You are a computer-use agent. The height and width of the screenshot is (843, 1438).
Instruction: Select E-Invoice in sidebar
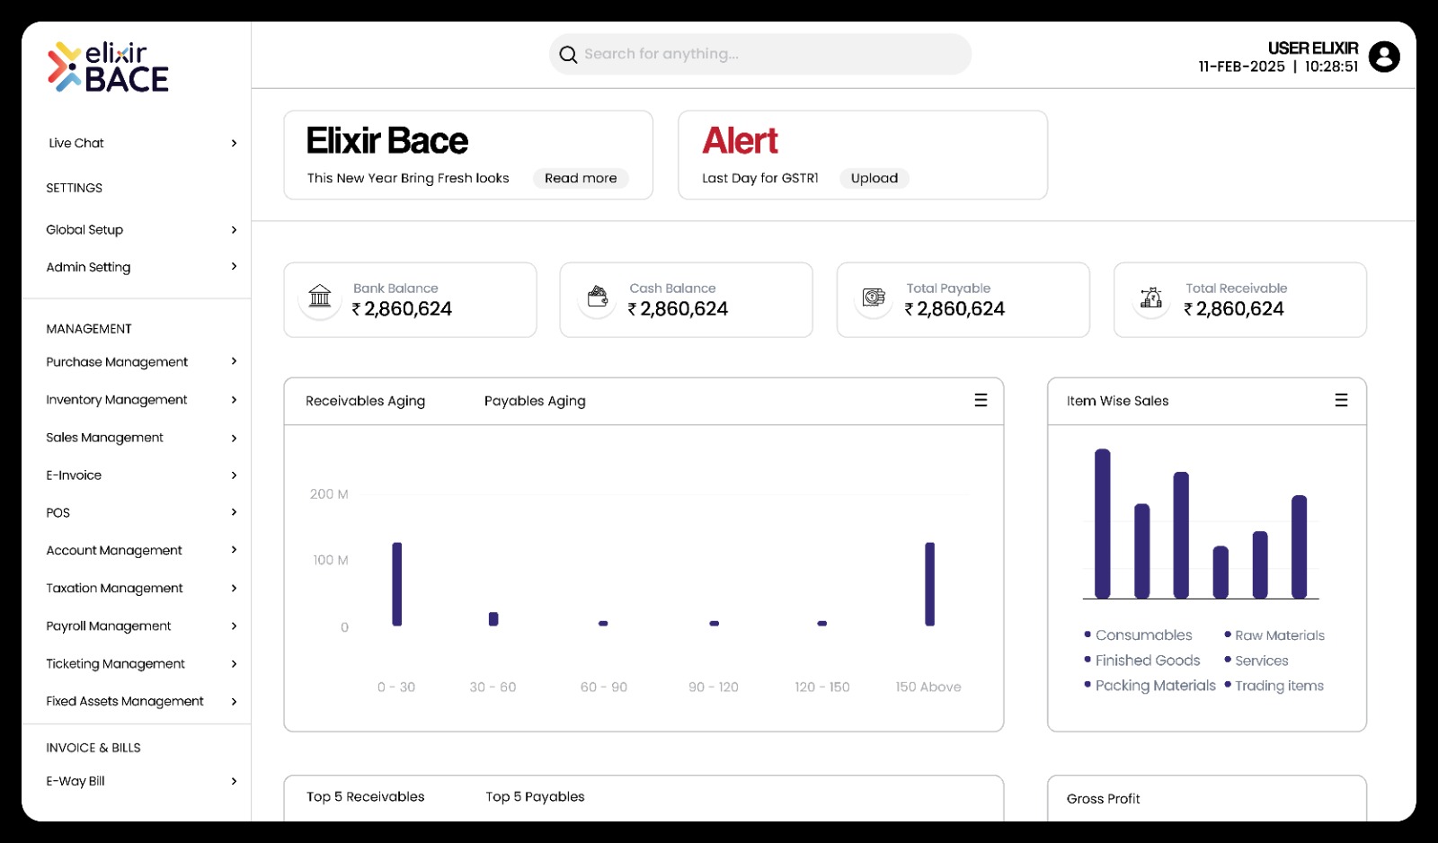[x=74, y=475]
